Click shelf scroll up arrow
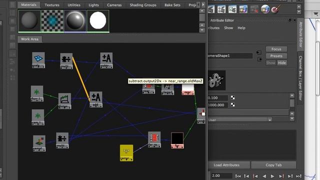 (299, 6)
